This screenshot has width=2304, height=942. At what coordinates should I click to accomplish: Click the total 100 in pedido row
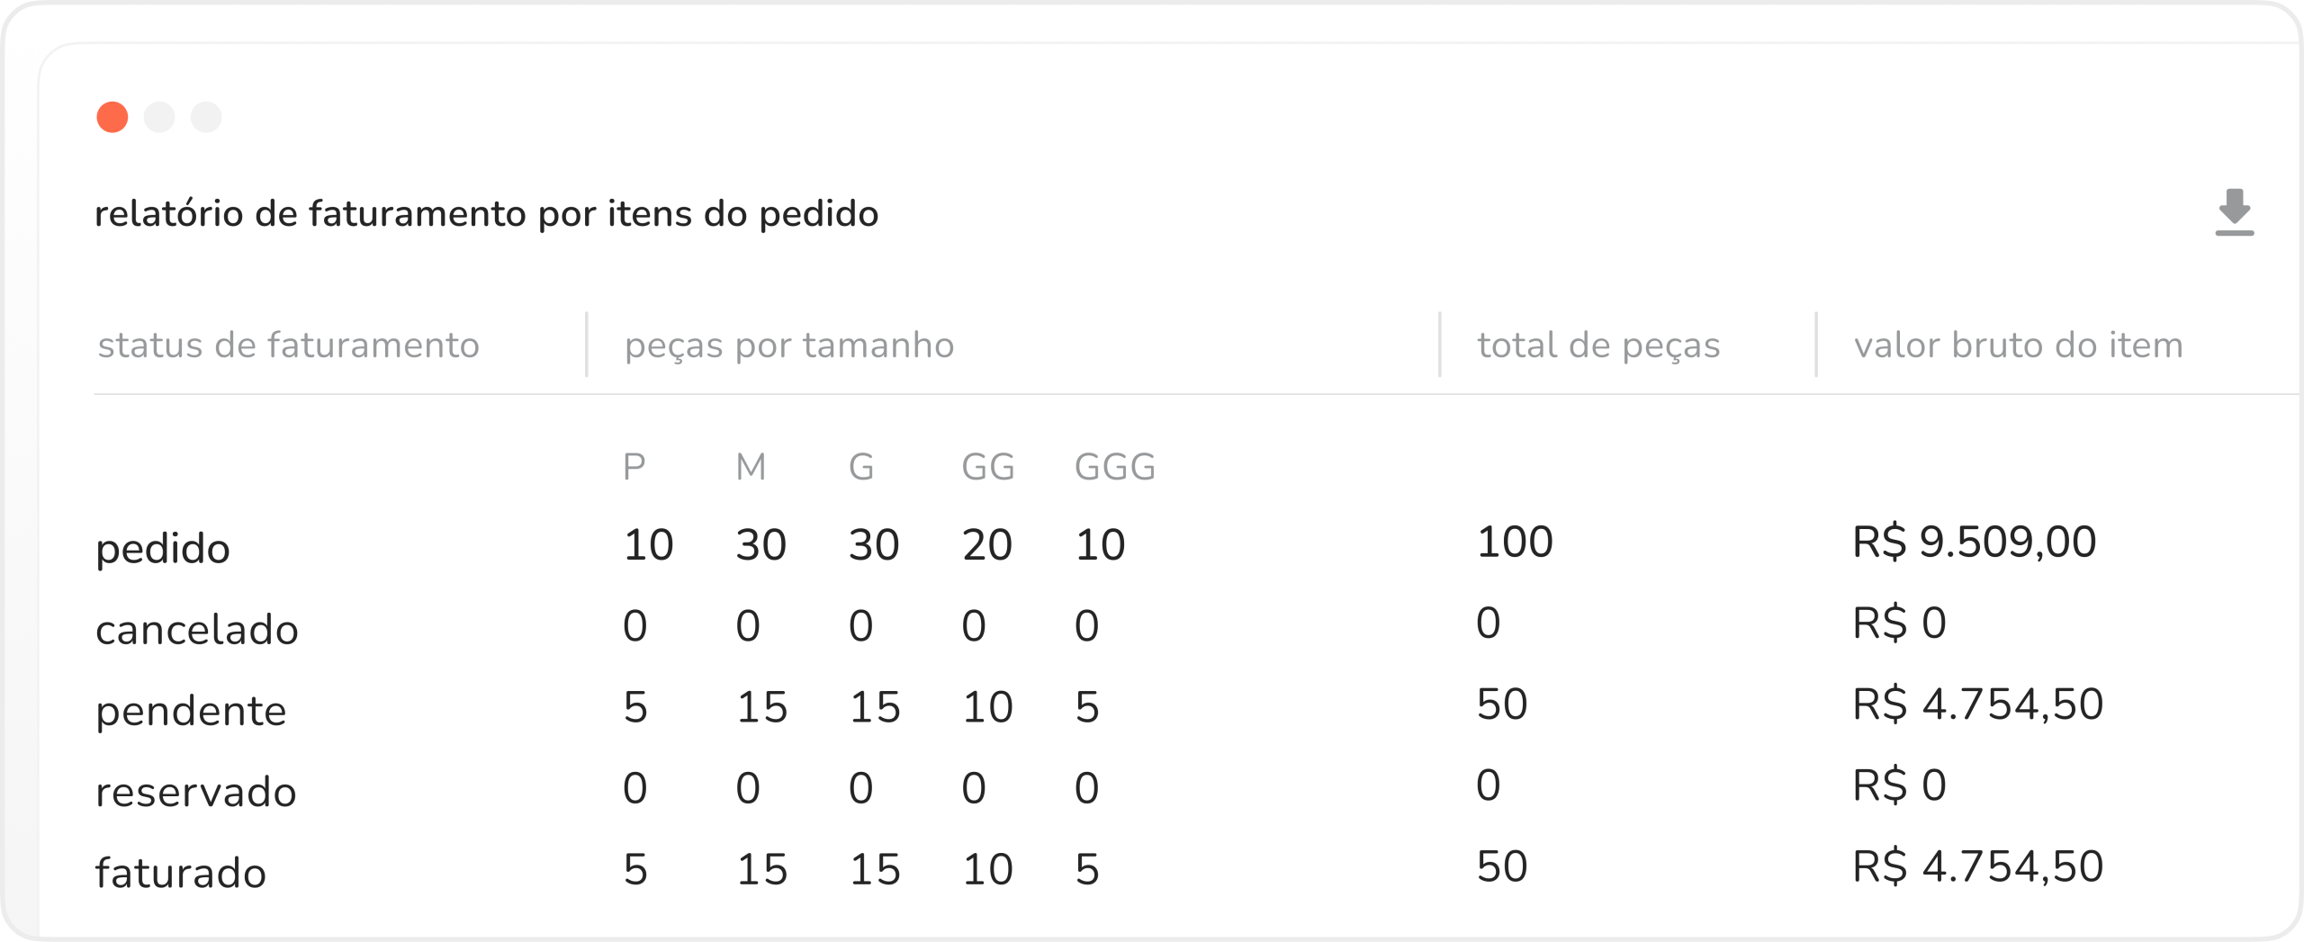pos(1515,542)
